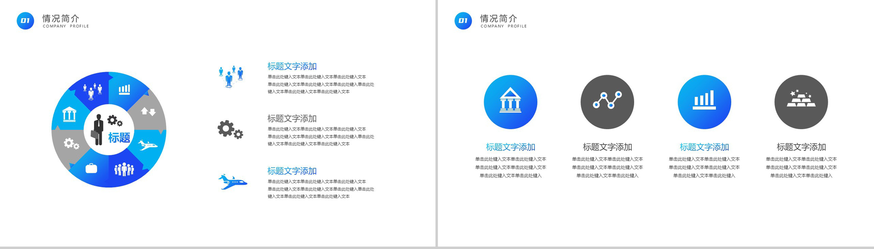Click the blue circle with the bank icon

pyautogui.click(x=510, y=102)
